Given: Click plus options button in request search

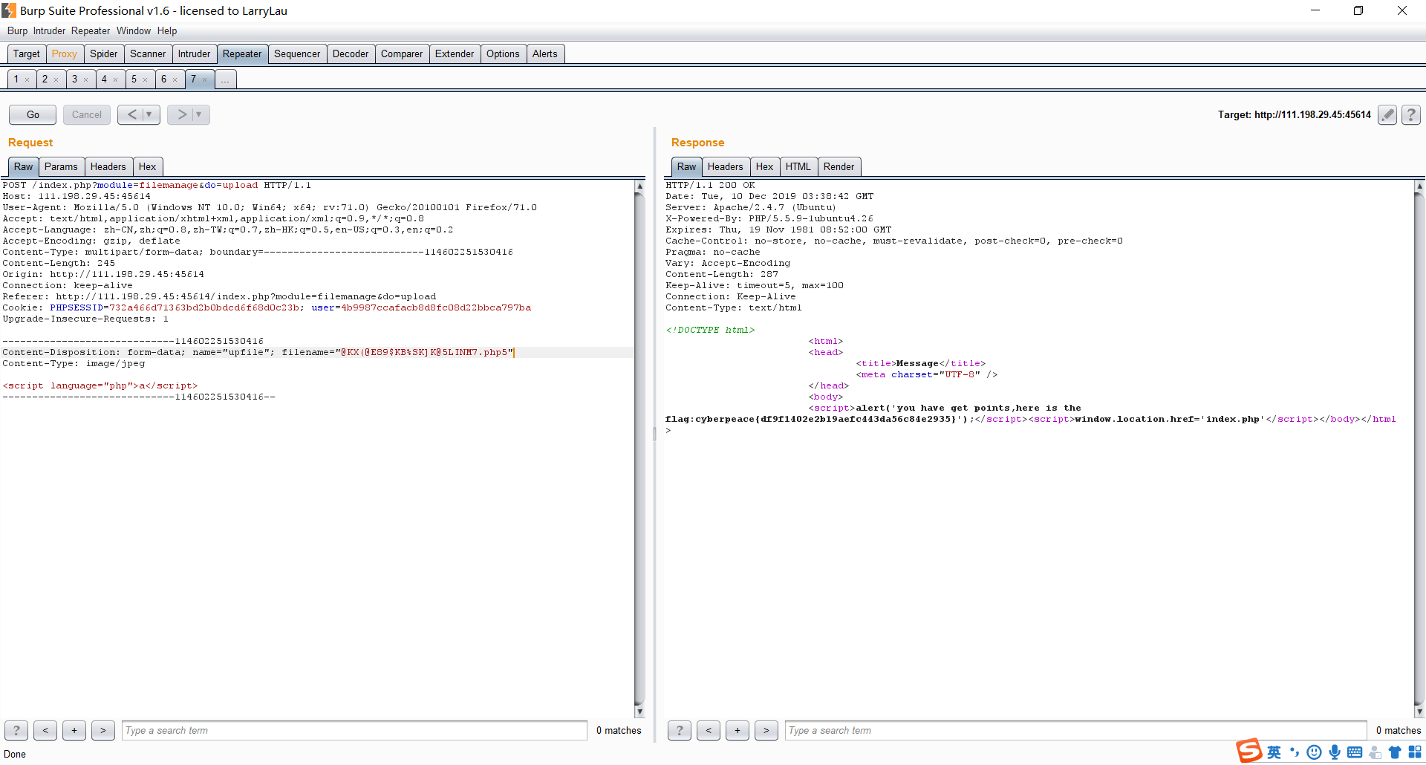Looking at the screenshot, I should (74, 731).
